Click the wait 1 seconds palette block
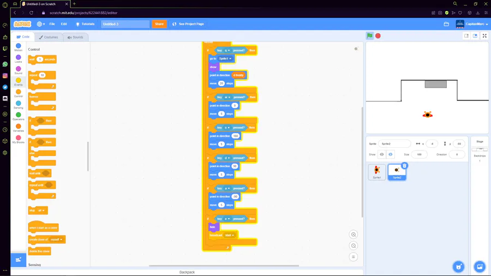This screenshot has height=276, width=491. 42,59
